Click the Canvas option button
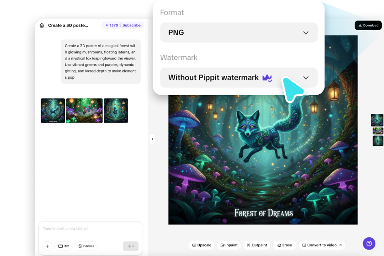Screen dimensions: 384x256 86,246
